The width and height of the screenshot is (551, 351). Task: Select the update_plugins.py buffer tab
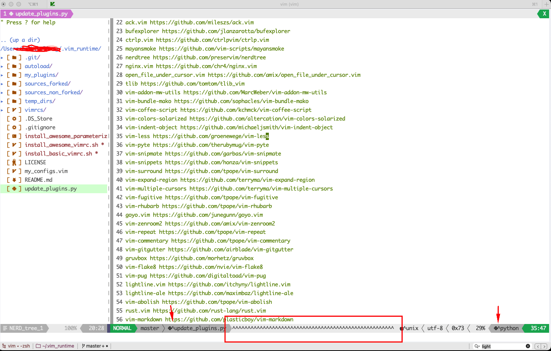point(36,13)
